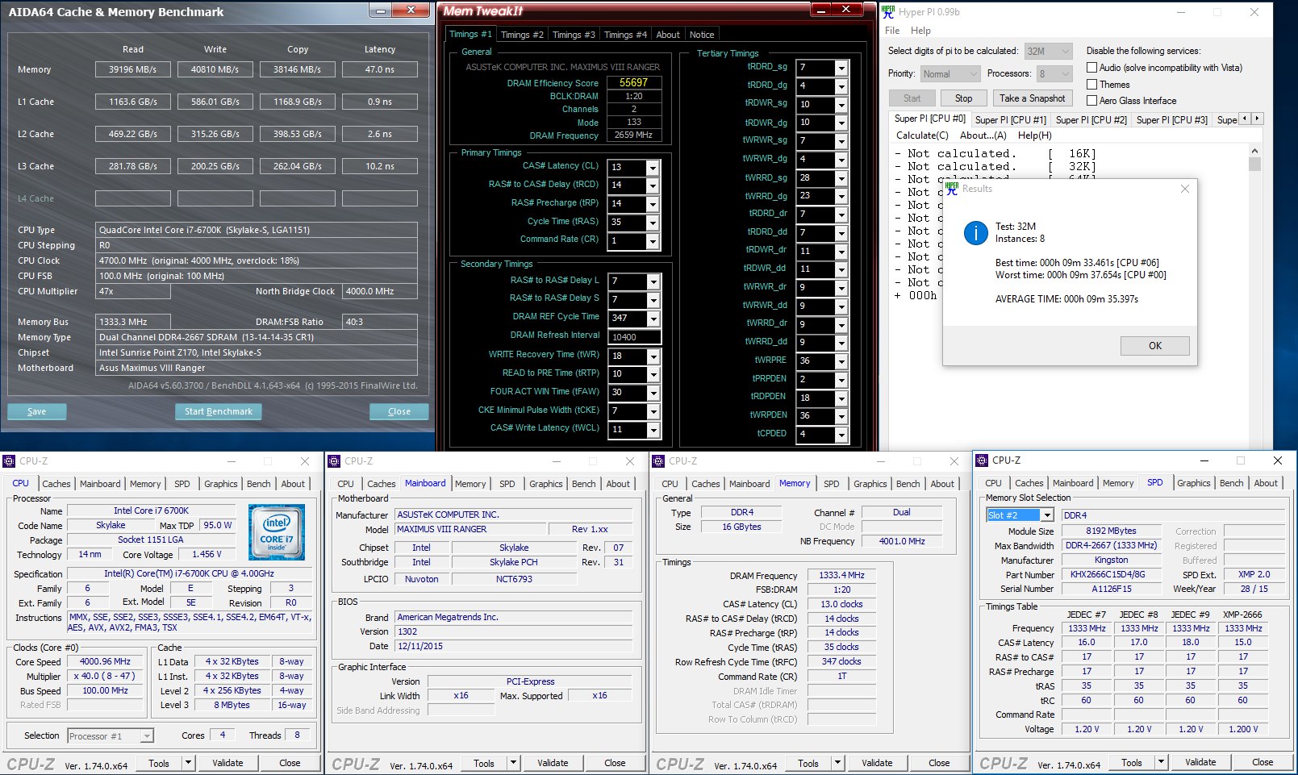Click the Memory Latency value 47.0 ns
The width and height of the screenshot is (1298, 775).
(380, 69)
